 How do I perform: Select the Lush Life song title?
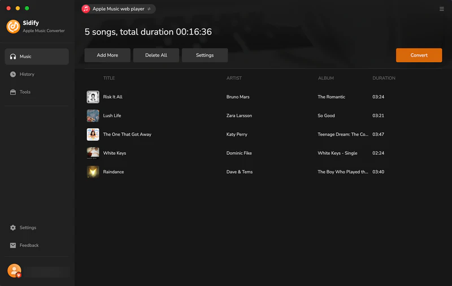point(112,116)
